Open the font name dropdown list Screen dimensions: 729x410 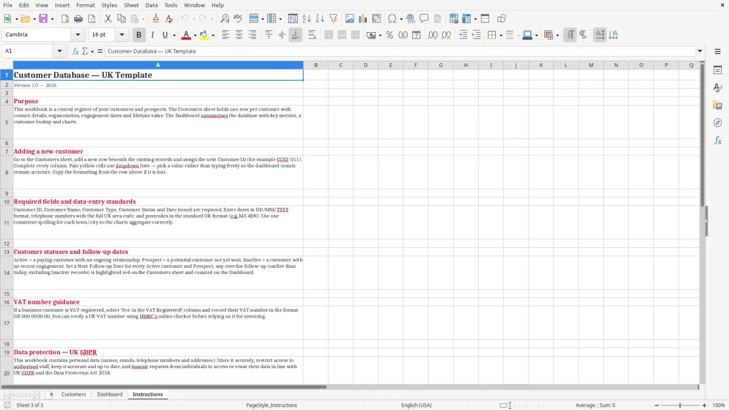coord(78,35)
